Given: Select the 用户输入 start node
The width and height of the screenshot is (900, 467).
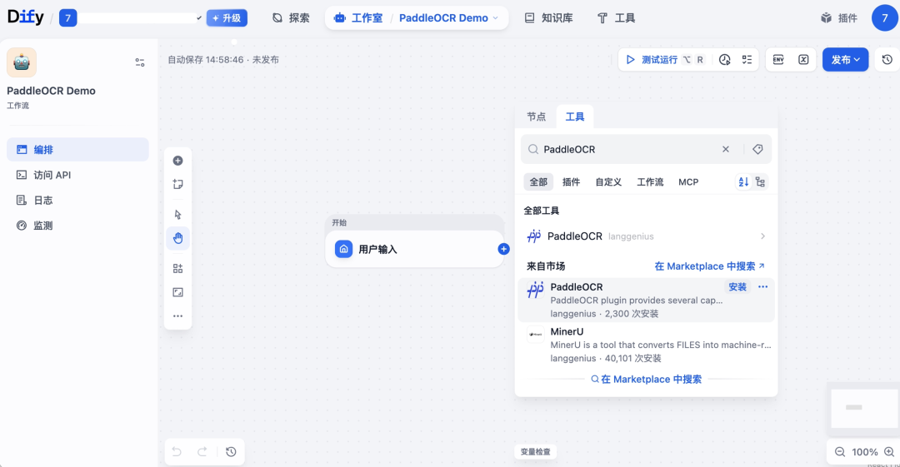Looking at the screenshot, I should click(x=414, y=249).
